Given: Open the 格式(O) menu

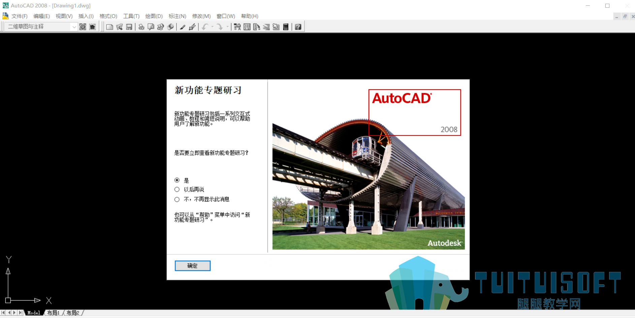Looking at the screenshot, I should pyautogui.click(x=108, y=16).
